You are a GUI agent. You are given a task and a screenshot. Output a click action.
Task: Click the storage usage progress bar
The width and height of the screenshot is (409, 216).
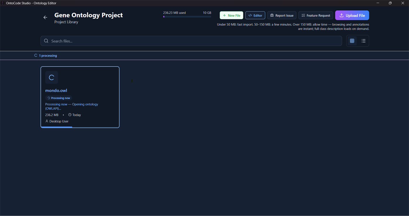click(x=187, y=17)
